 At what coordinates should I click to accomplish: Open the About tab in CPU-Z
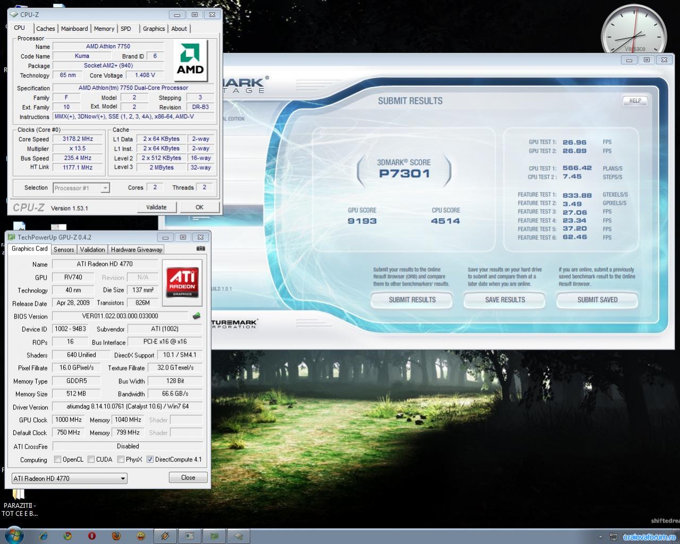[x=179, y=29]
